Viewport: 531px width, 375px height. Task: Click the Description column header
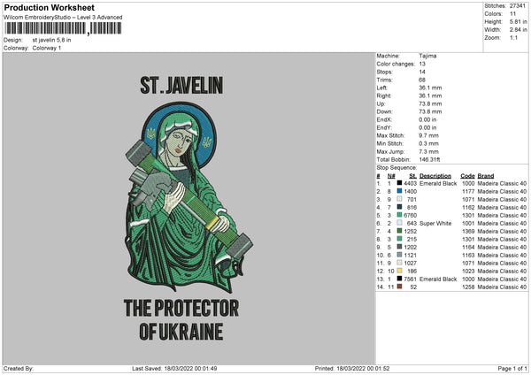pos(435,175)
